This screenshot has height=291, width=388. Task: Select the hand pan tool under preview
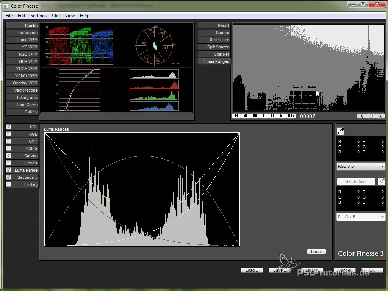coord(371,116)
